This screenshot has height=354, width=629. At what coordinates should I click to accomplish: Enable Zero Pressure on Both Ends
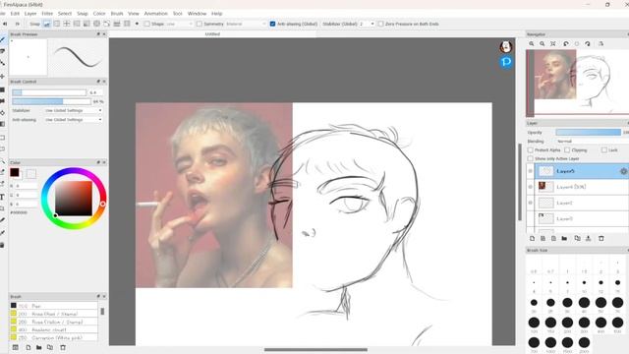click(380, 24)
